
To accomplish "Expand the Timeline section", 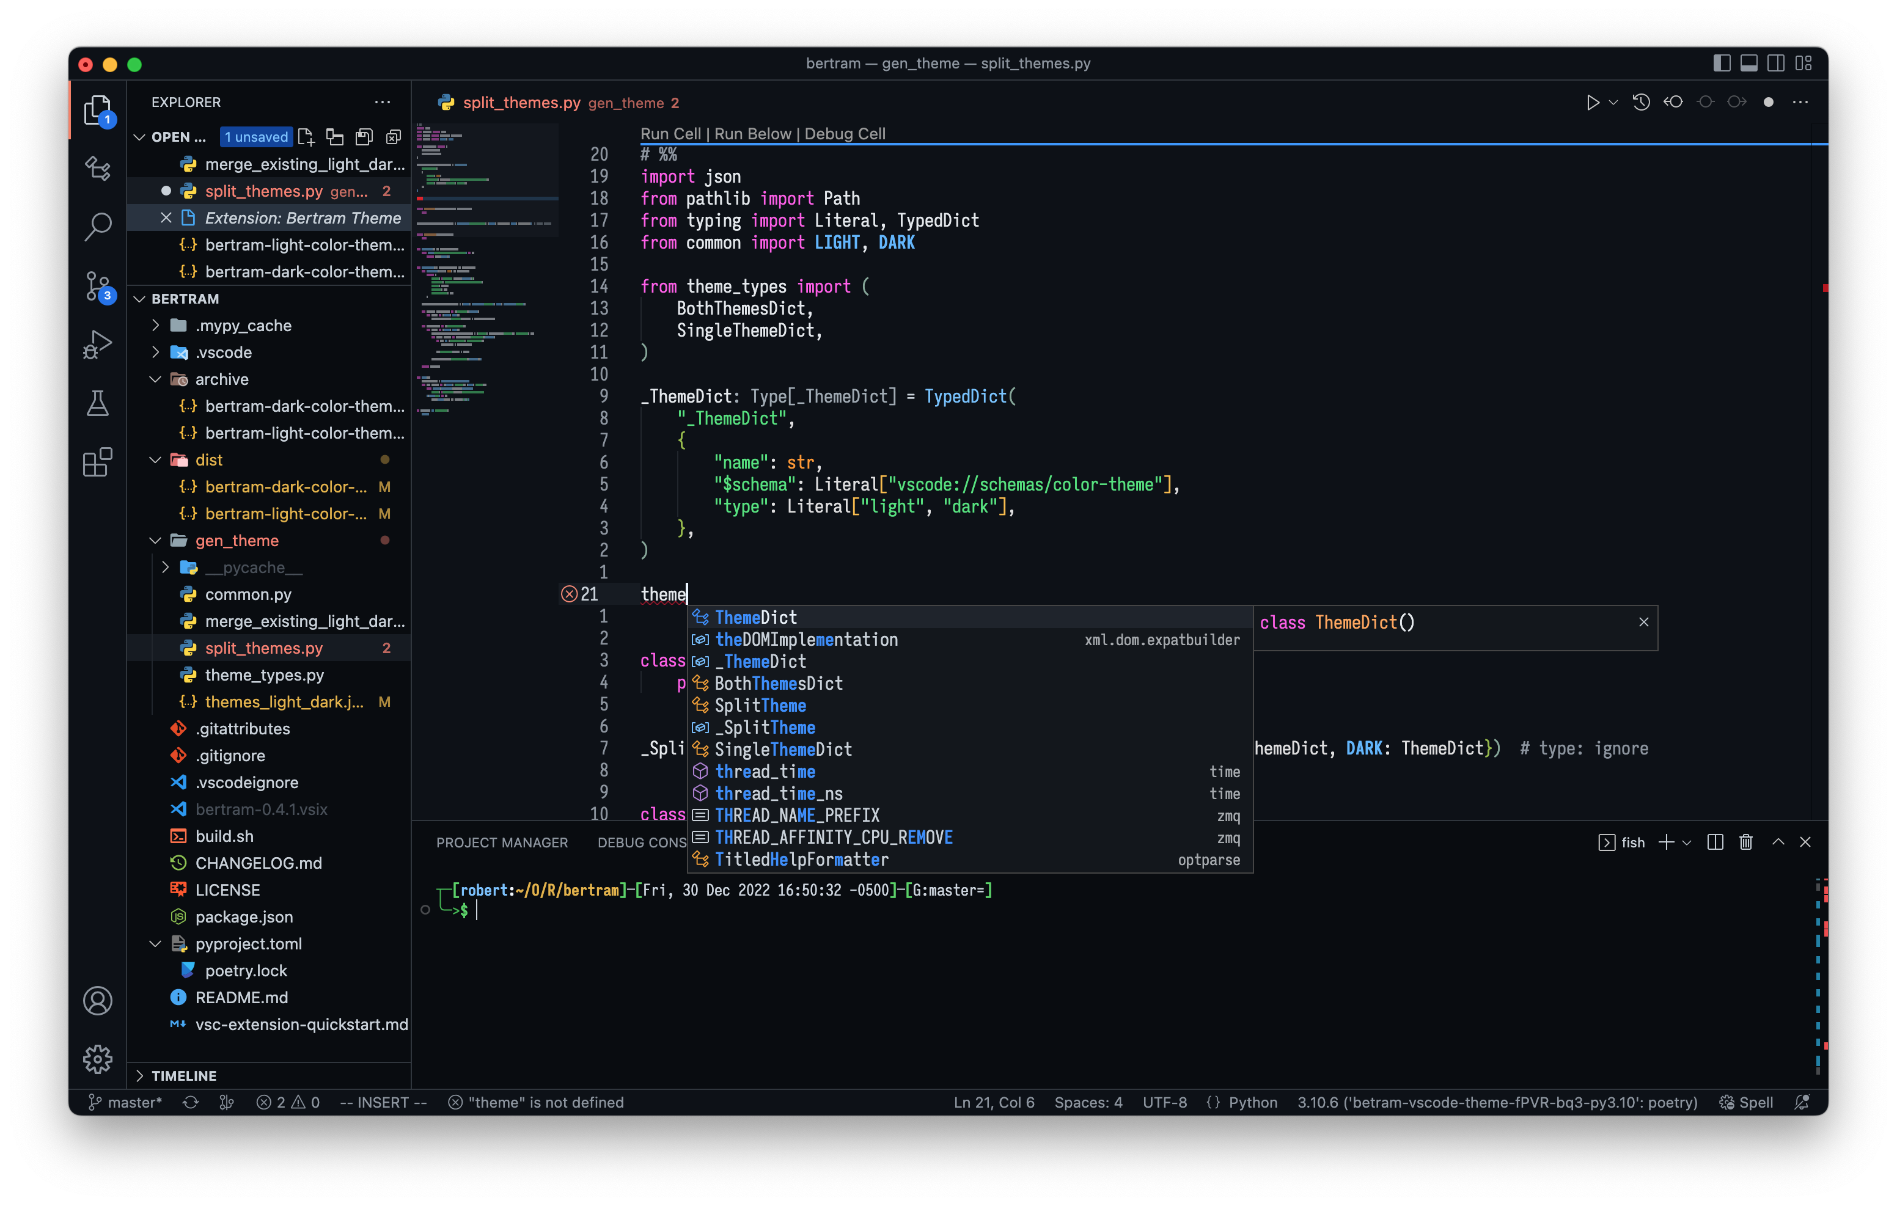I will click(183, 1075).
